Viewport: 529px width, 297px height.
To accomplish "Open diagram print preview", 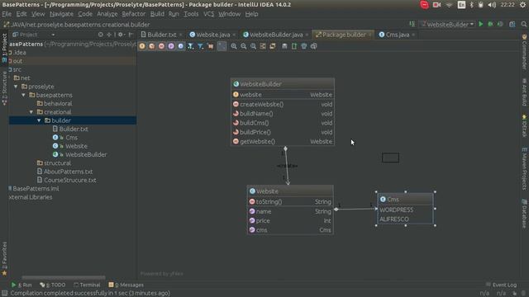I will coord(314,46).
